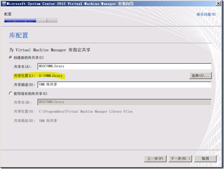Click the 共享描述(D) field with VMM 库共享
The image size is (224, 169).
point(125,84)
